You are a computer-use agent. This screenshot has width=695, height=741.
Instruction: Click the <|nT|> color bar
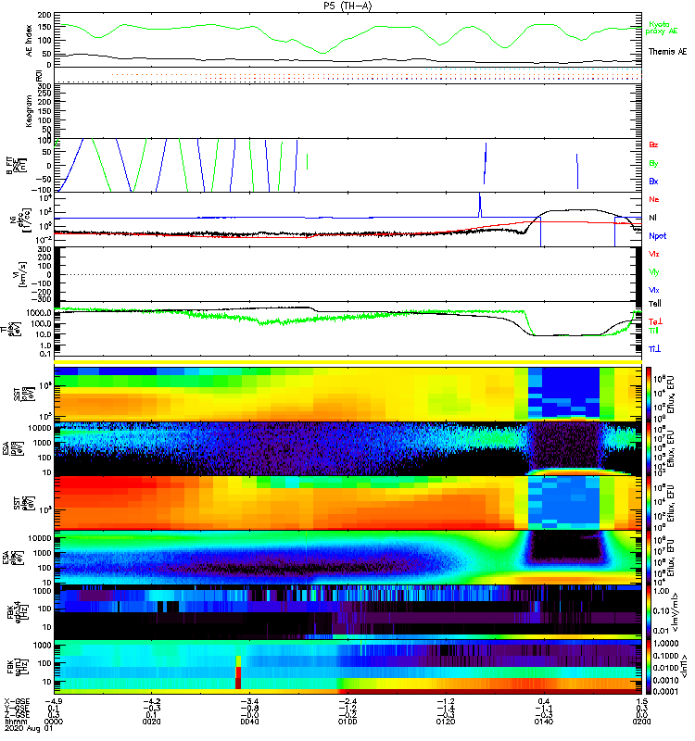point(649,667)
